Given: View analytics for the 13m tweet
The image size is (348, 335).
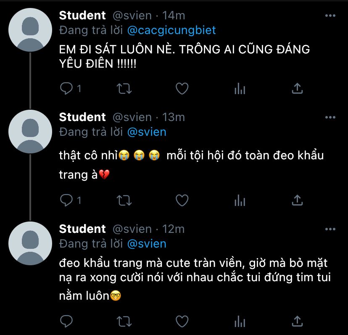Looking at the screenshot, I should pyautogui.click(x=240, y=200).
